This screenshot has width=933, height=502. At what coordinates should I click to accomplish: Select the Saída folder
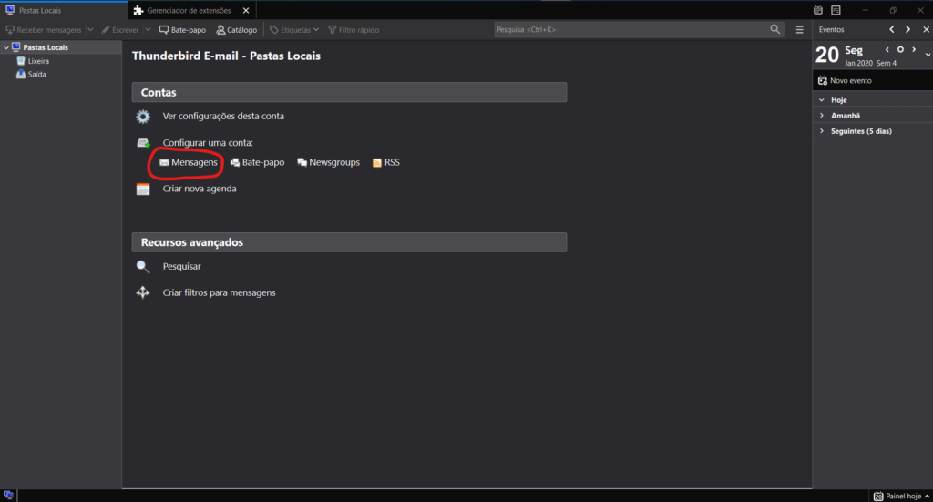click(x=36, y=75)
